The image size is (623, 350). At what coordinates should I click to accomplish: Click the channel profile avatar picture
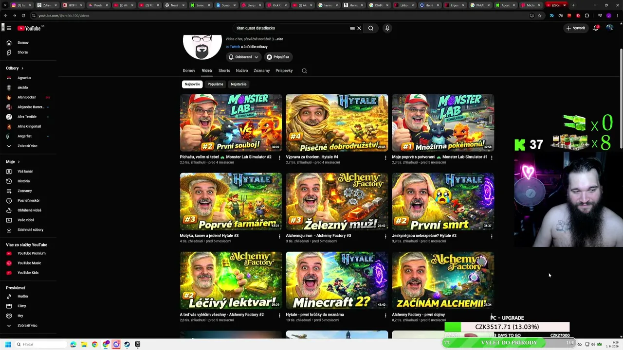coord(202,47)
